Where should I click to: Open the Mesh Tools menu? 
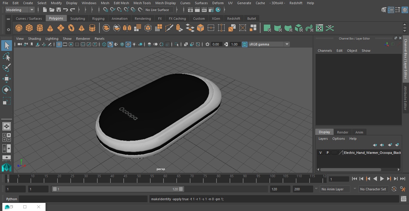tap(142, 3)
